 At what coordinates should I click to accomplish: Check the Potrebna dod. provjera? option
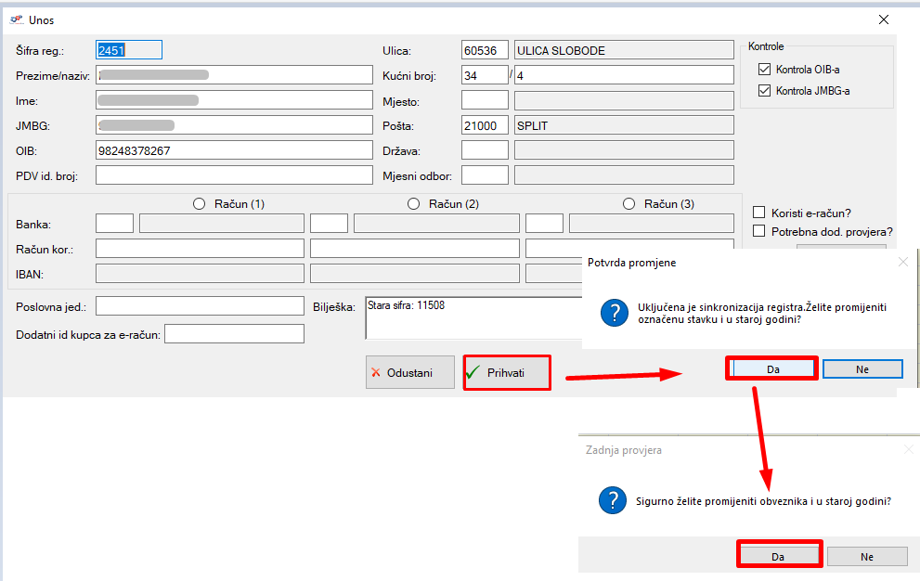coord(759,231)
